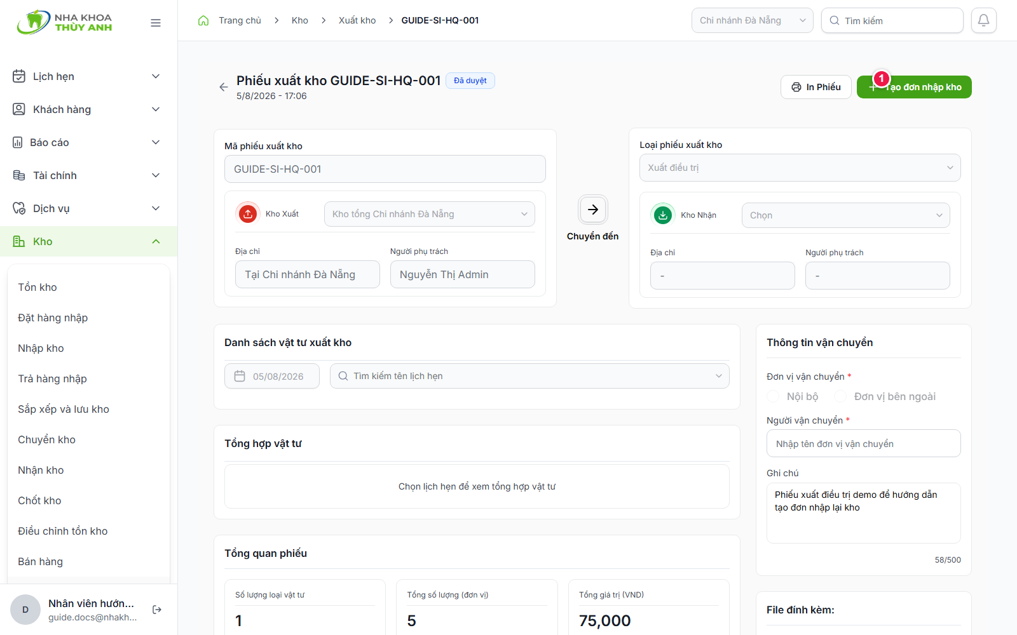Open the notification bell
Screen dimensions: 1017x635
pyautogui.click(x=983, y=20)
